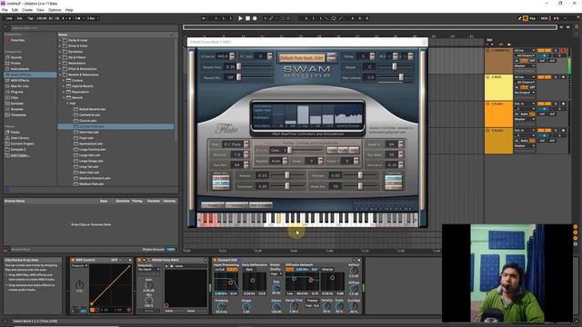Open track 3 Ext. In input dropdown
Image resolution: width=582 pixels, height=327 pixels.
[x=525, y=104]
